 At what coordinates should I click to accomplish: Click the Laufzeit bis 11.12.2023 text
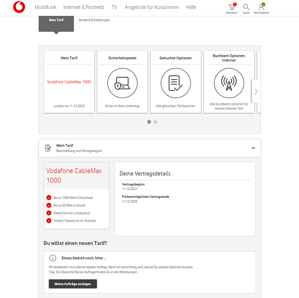(69, 106)
